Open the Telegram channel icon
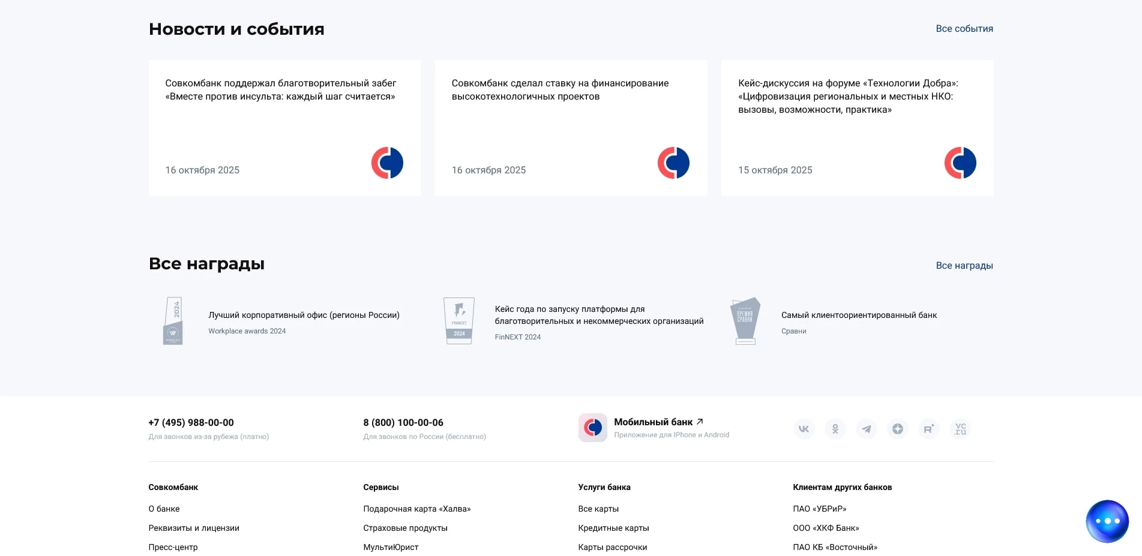This screenshot has width=1142, height=556. coord(867,429)
